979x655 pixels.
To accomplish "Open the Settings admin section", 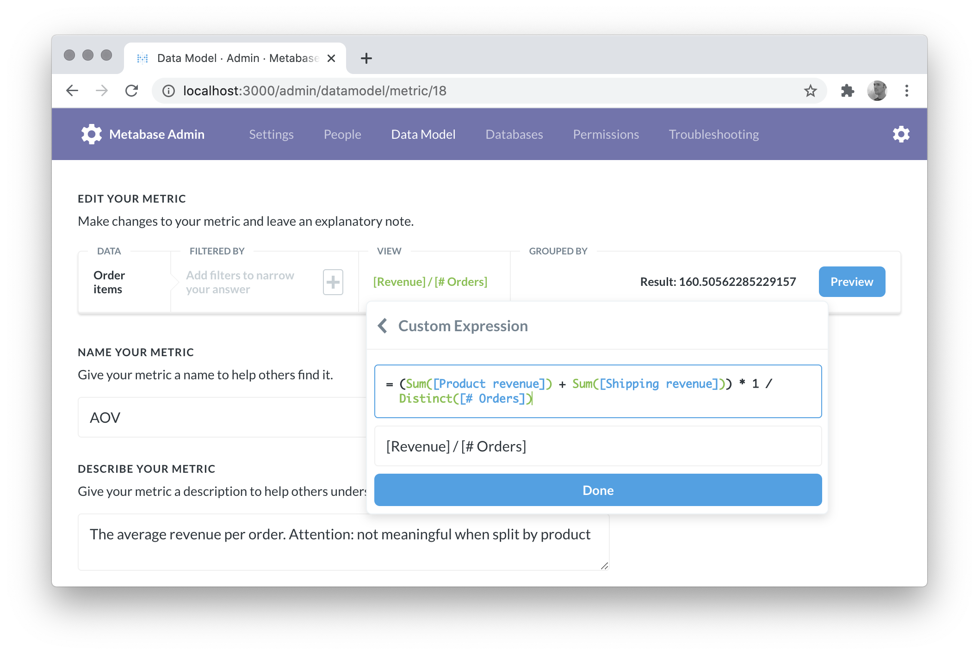I will [271, 134].
